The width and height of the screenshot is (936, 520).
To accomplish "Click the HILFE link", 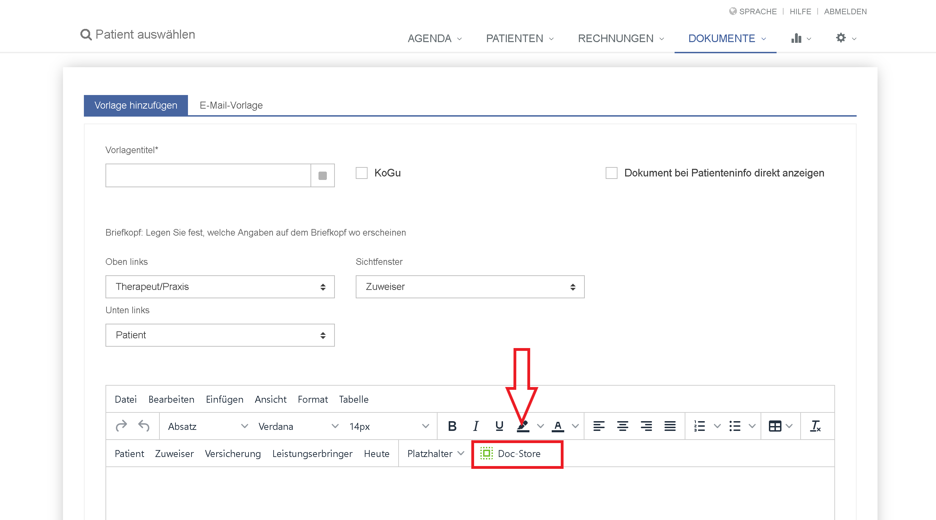I will coord(801,11).
